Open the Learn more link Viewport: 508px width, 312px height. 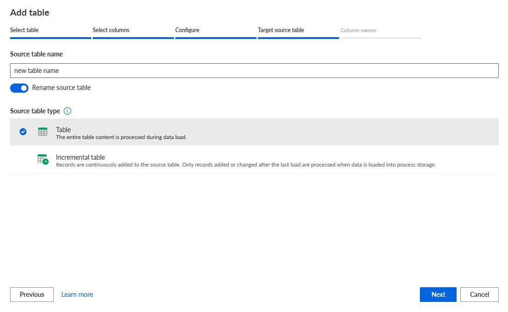coord(77,295)
